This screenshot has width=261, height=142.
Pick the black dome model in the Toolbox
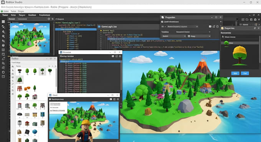20,114
